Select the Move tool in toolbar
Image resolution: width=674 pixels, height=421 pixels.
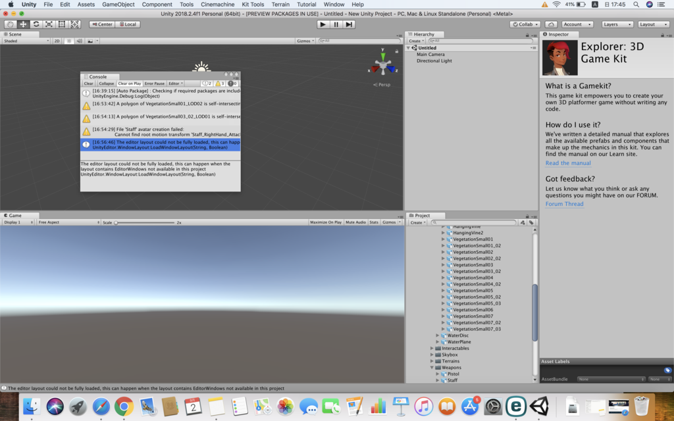pos(23,24)
